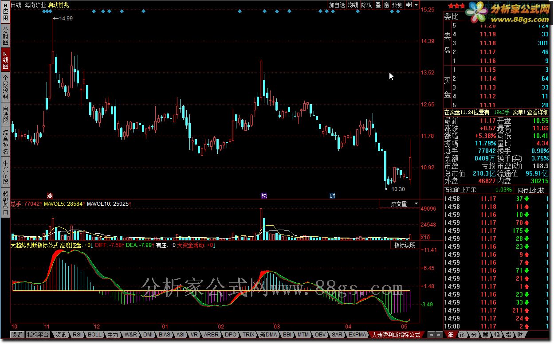The width and height of the screenshot is (554, 344).
Task: Toggle 除权 ex-rights adjustment
Action: point(366,5)
